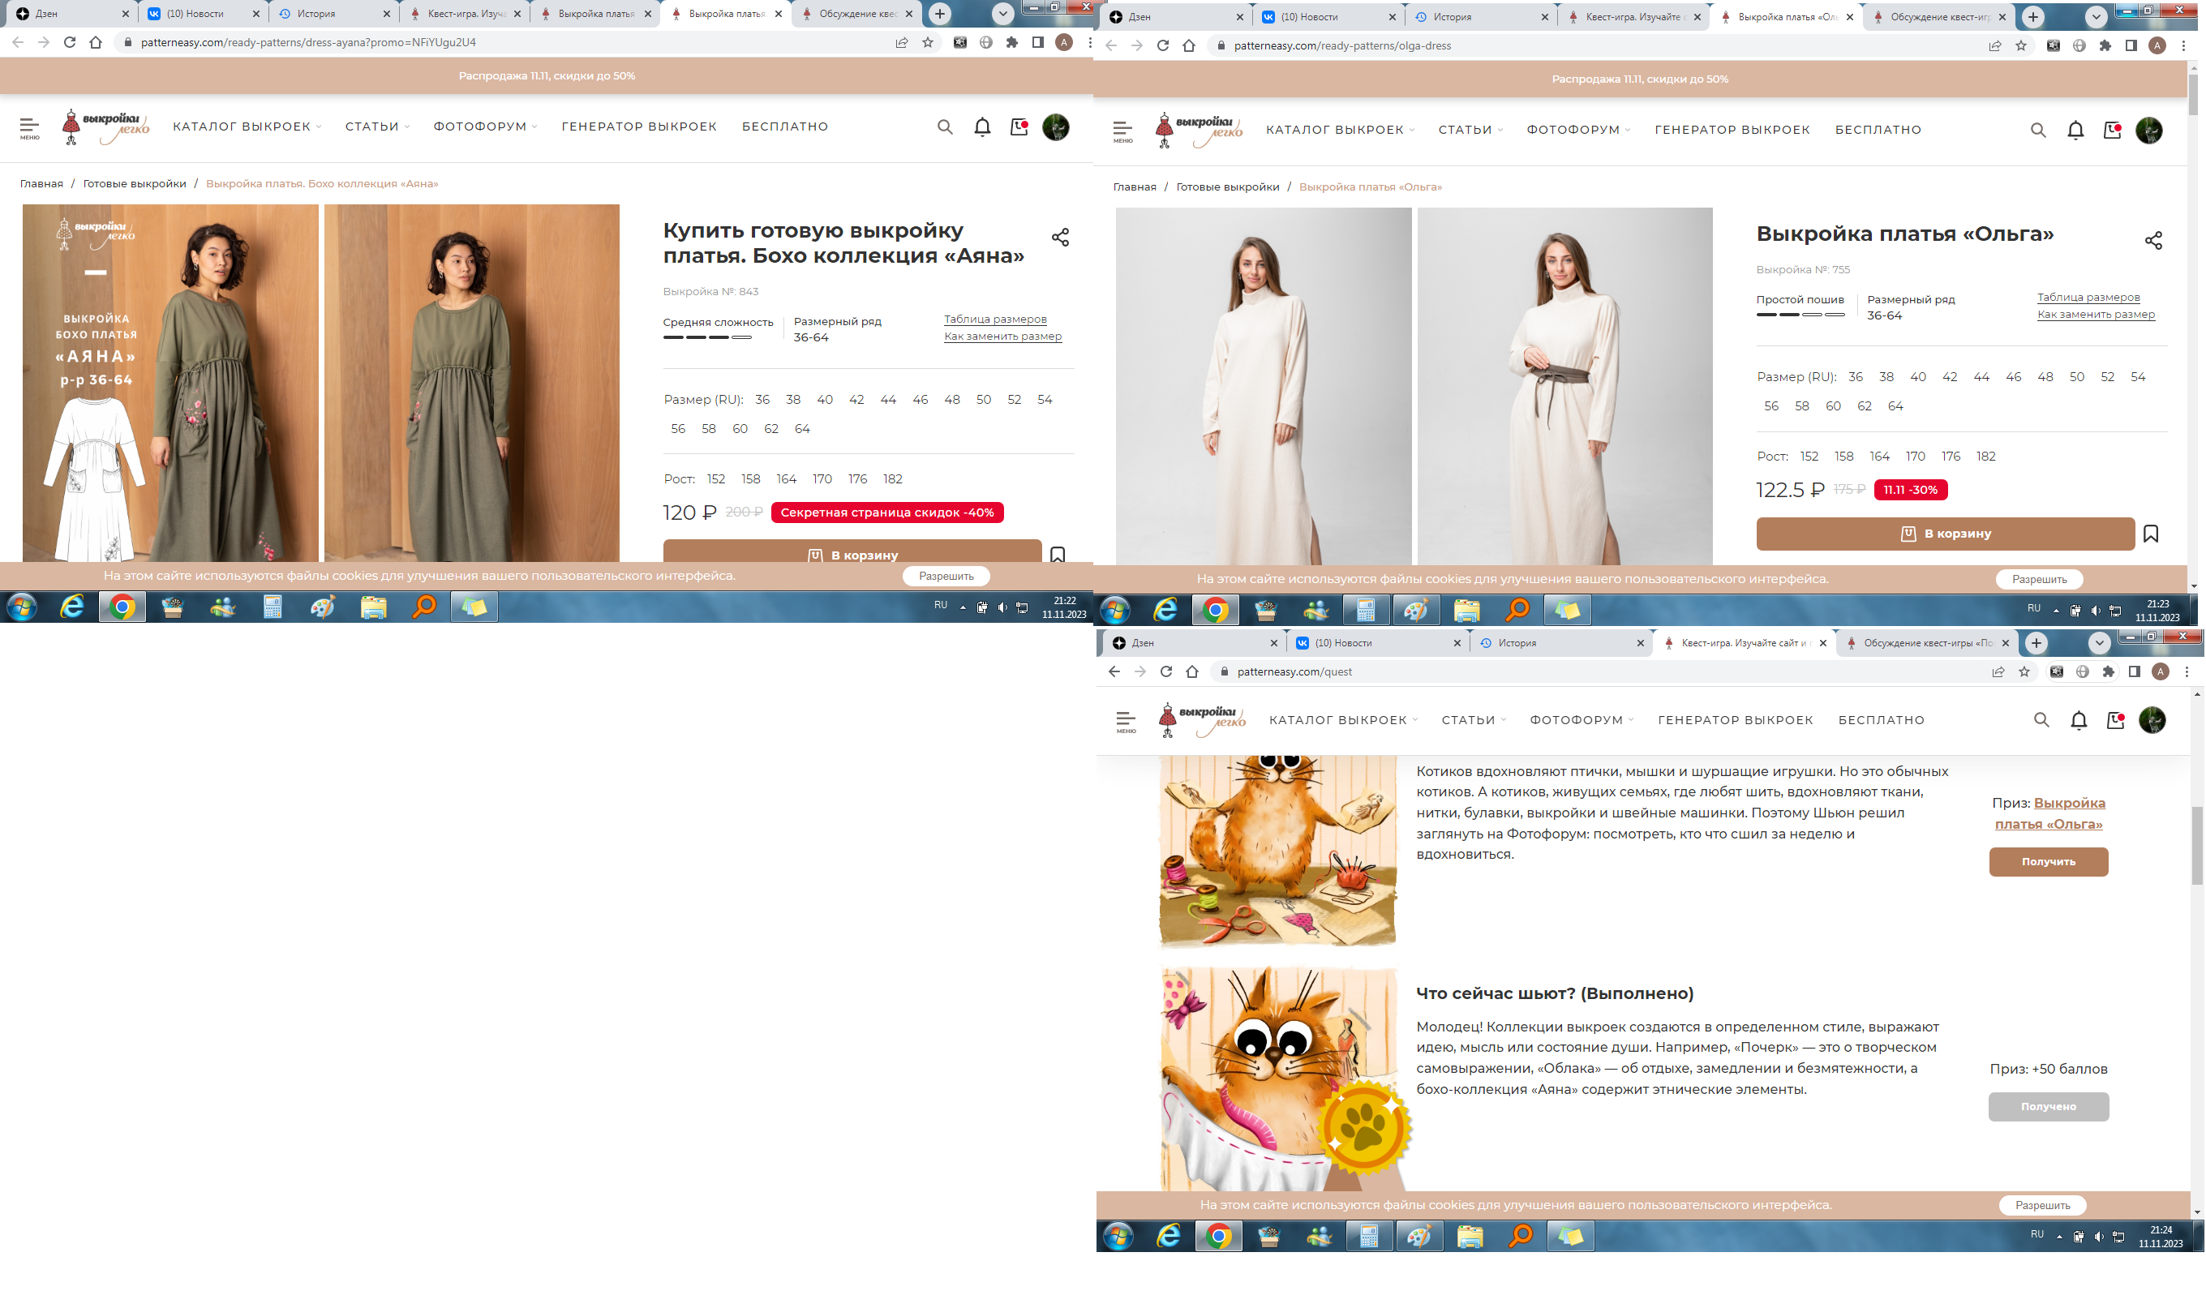Open the cart icon on the Аяна page header

pyautogui.click(x=1019, y=127)
